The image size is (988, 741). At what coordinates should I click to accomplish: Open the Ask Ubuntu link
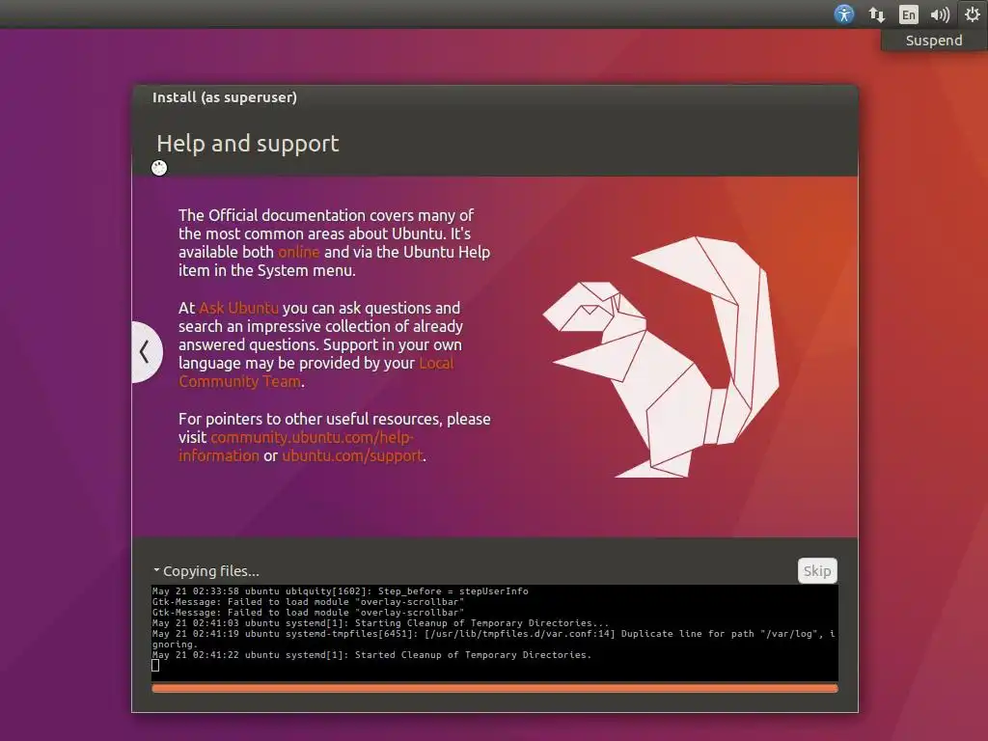pyautogui.click(x=239, y=308)
